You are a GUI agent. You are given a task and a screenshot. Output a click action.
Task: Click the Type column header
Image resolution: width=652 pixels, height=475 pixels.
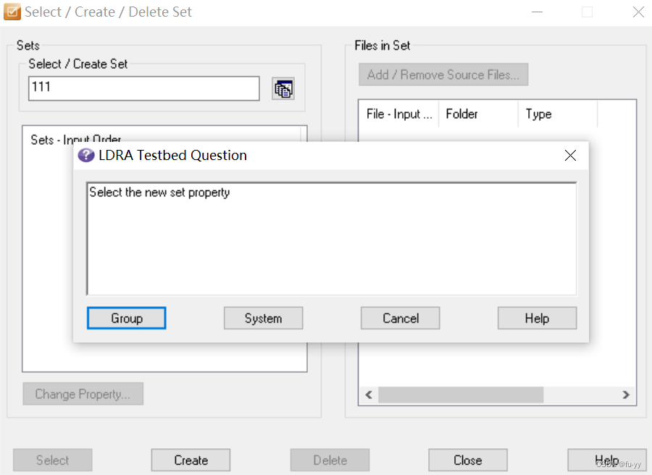click(x=557, y=114)
